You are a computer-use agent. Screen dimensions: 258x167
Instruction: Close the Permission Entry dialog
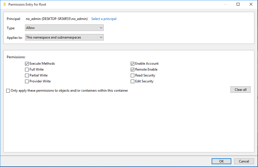251,4
